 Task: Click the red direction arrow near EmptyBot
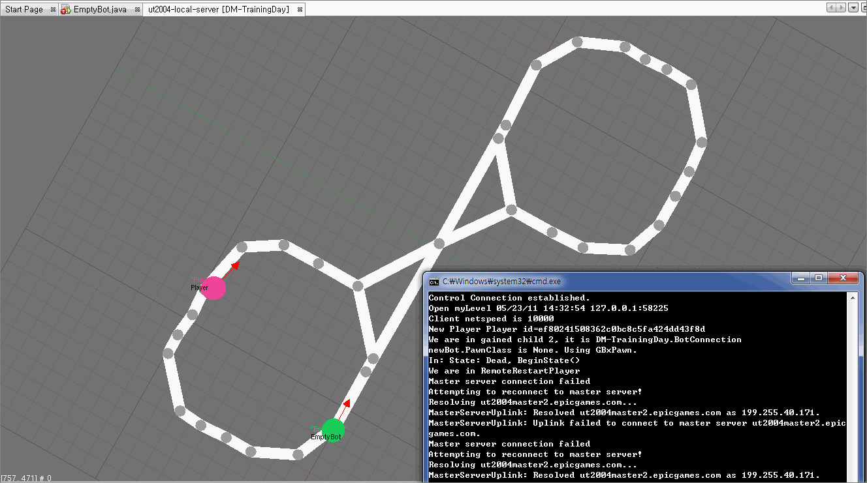[x=347, y=403]
